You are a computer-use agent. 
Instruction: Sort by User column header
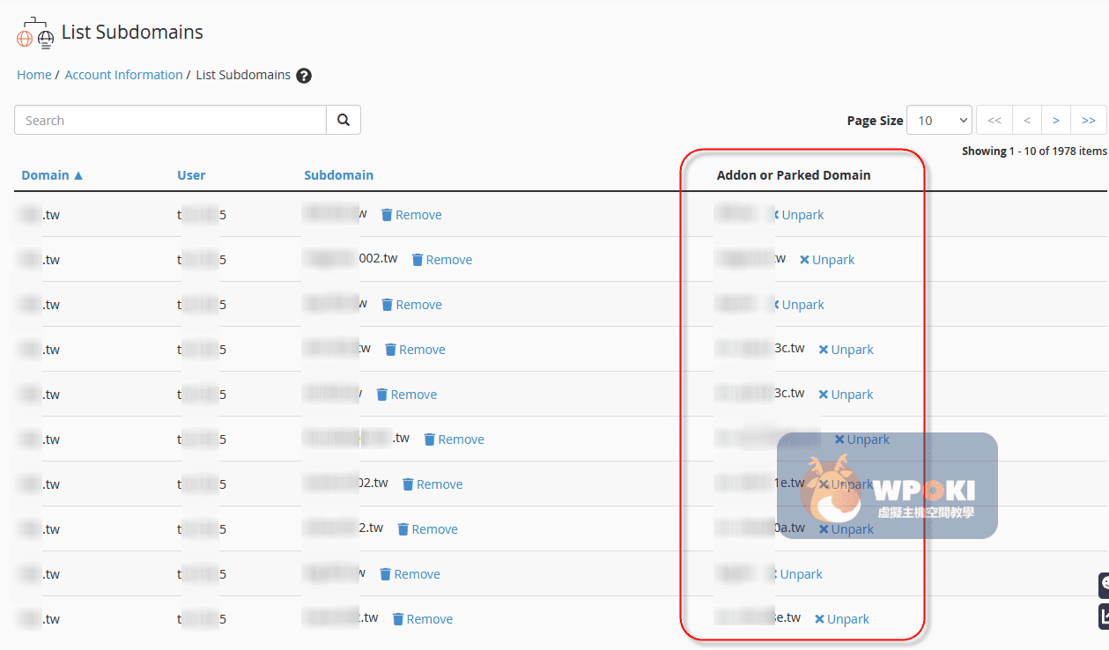tap(191, 175)
